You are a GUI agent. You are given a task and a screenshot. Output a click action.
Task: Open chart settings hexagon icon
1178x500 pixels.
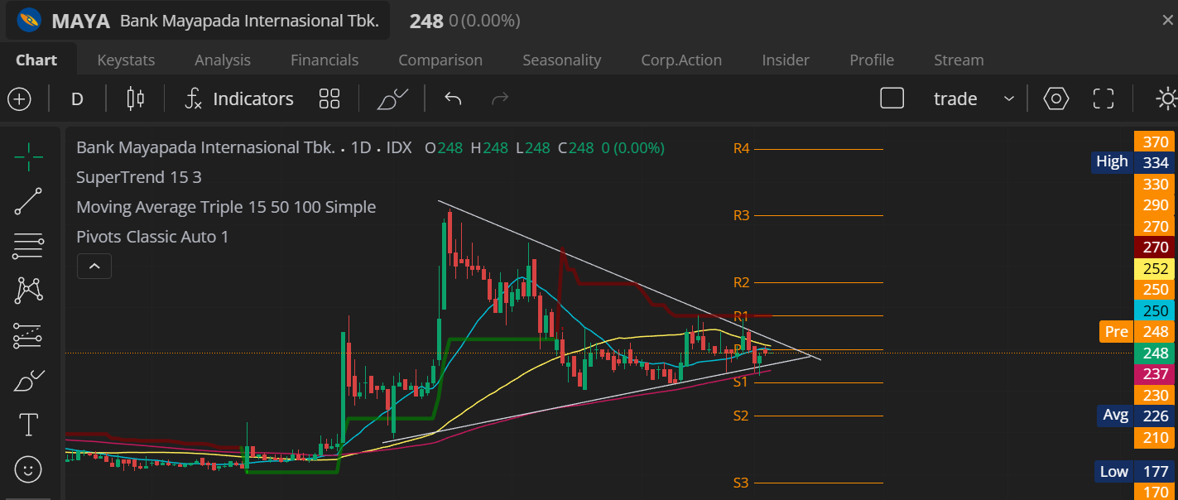(1056, 99)
